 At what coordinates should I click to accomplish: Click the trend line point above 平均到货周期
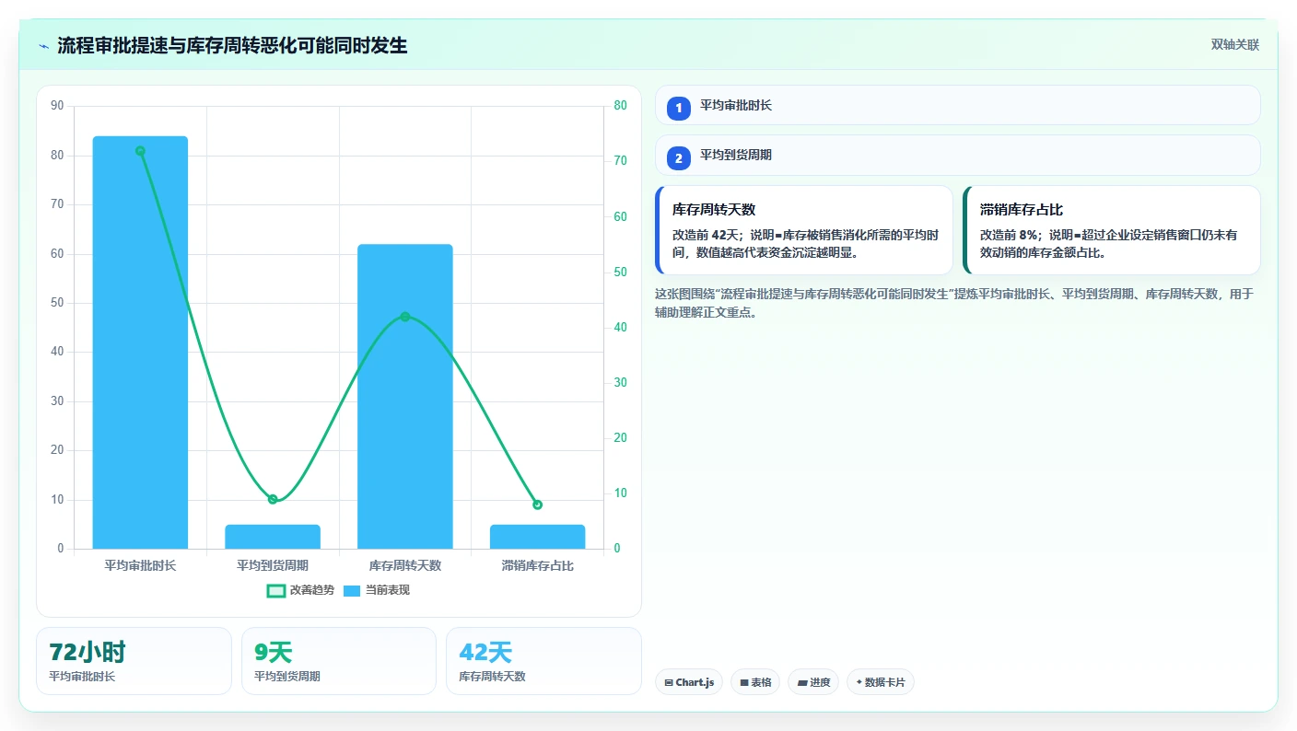[273, 499]
